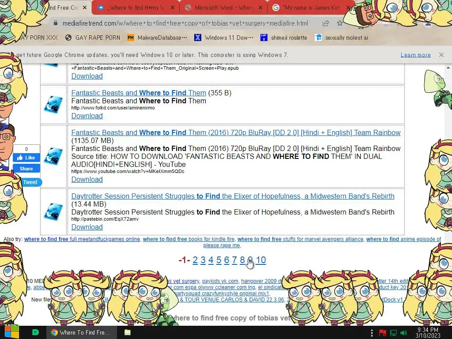Bookmark this page with the star icon

340,23
